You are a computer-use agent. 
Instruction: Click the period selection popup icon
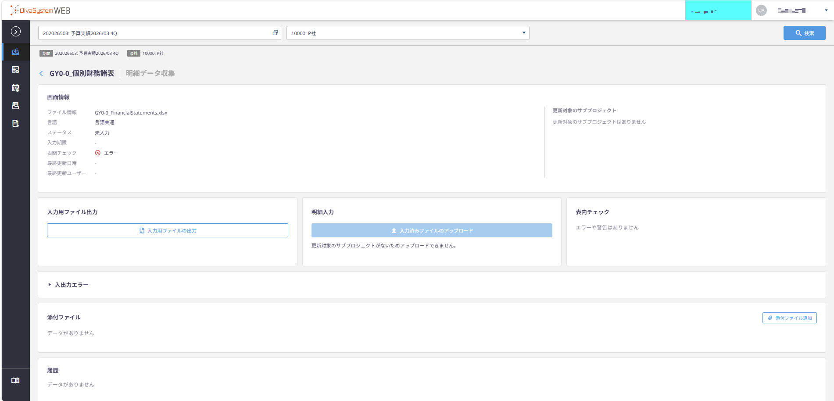(x=275, y=33)
